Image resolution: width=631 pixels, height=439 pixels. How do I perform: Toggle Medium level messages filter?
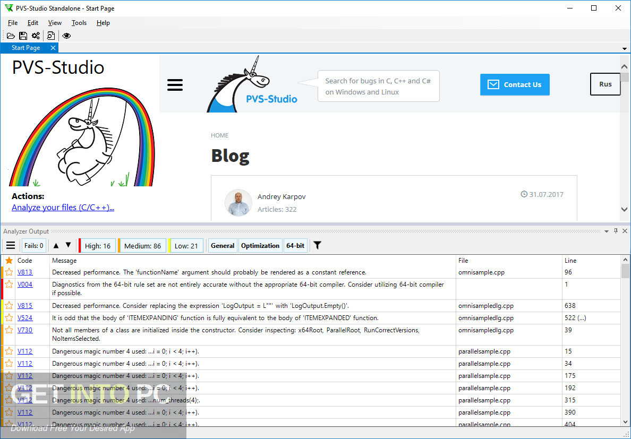[142, 246]
